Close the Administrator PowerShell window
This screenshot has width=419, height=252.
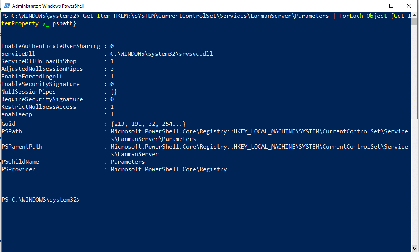(409, 6)
